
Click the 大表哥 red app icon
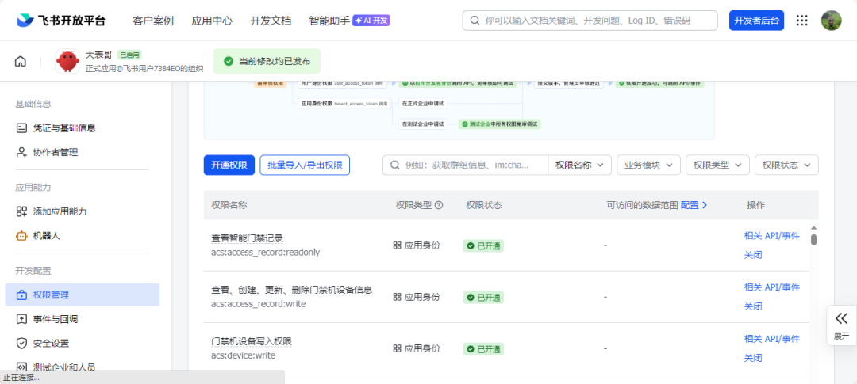click(67, 61)
